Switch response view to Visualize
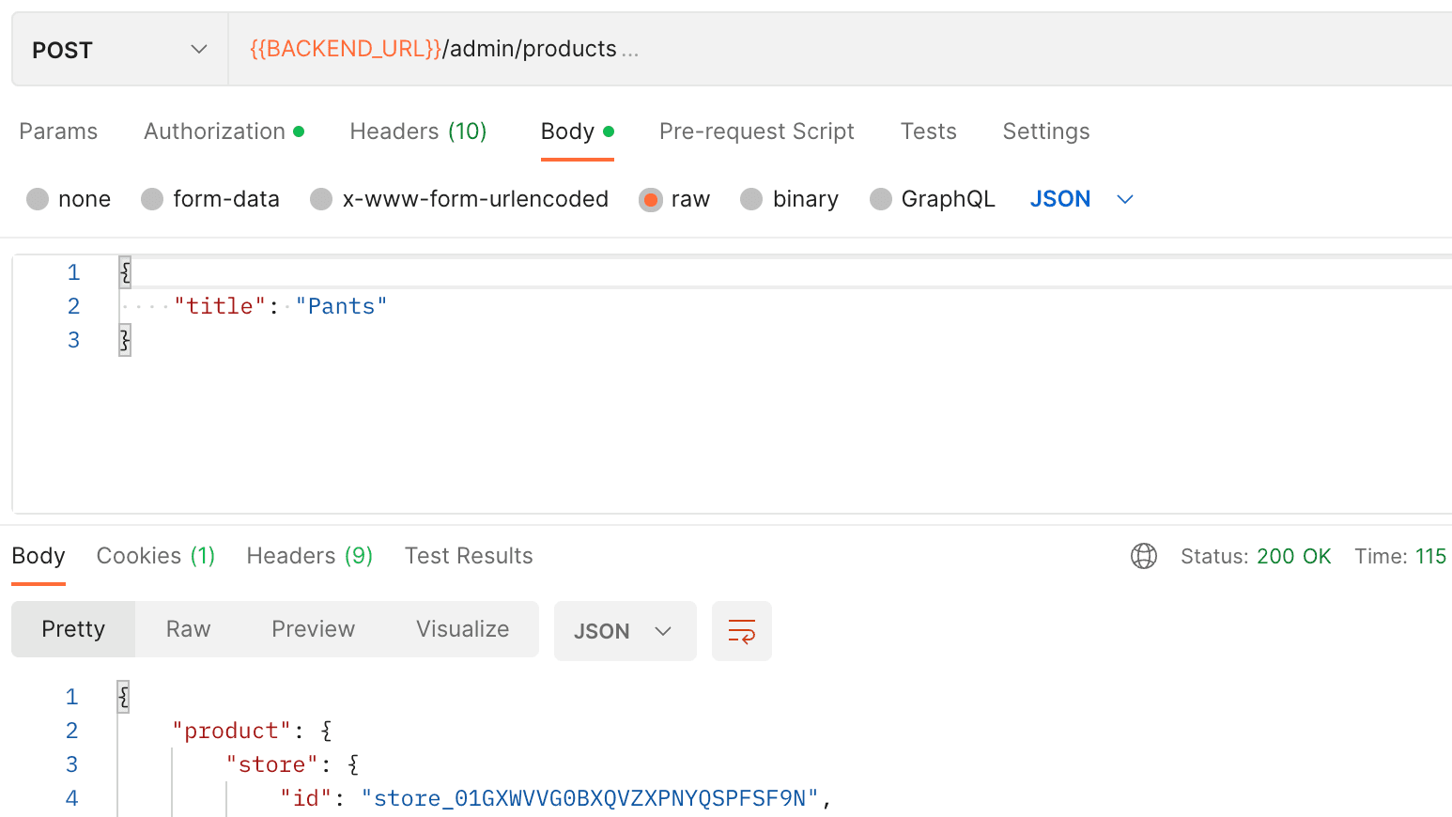 click(x=462, y=629)
